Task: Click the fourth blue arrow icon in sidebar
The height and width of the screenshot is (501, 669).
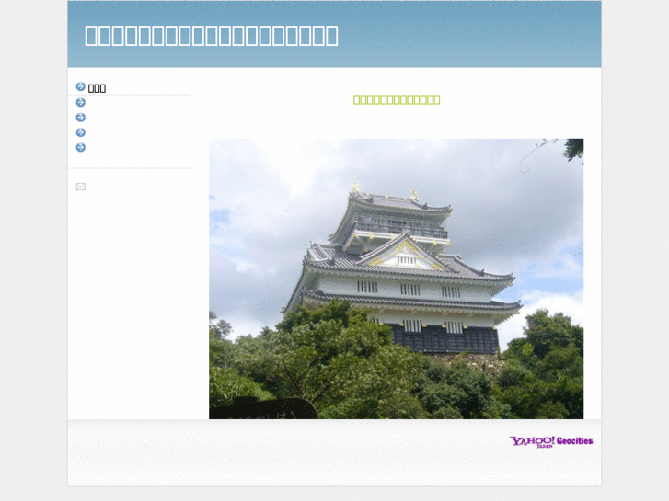Action: [x=81, y=132]
